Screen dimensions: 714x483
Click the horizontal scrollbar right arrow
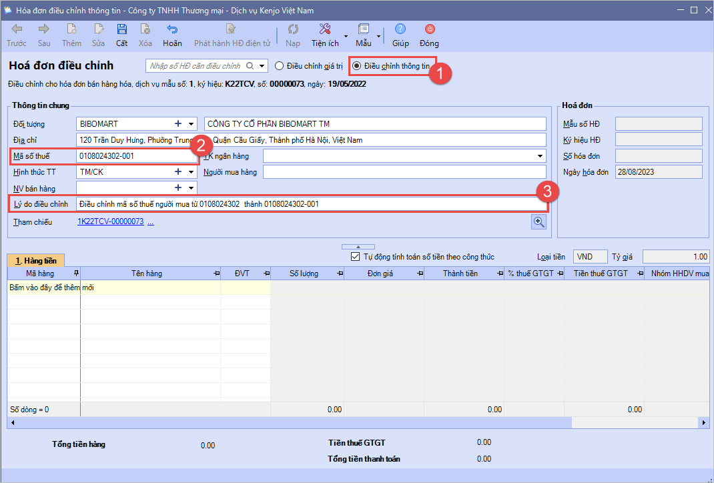704,423
